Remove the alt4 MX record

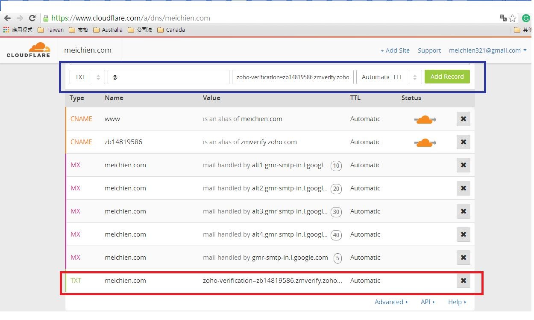[x=464, y=234]
